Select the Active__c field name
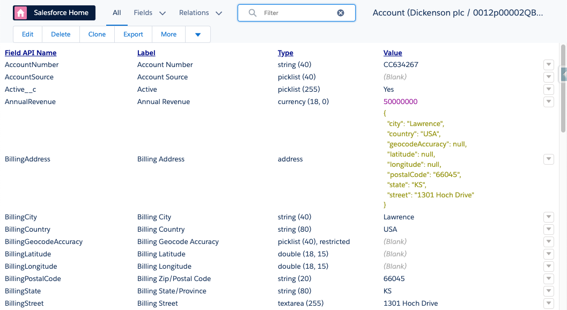This screenshot has width=567, height=310. [20, 90]
